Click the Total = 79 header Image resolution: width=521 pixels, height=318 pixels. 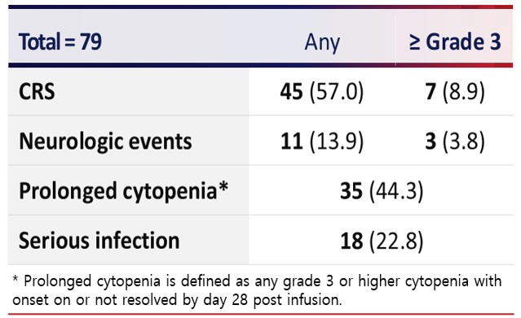(60, 42)
